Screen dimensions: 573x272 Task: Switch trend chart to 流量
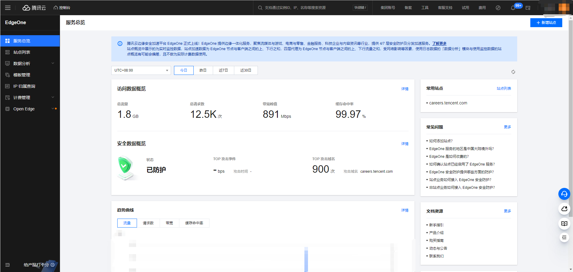coord(127,223)
